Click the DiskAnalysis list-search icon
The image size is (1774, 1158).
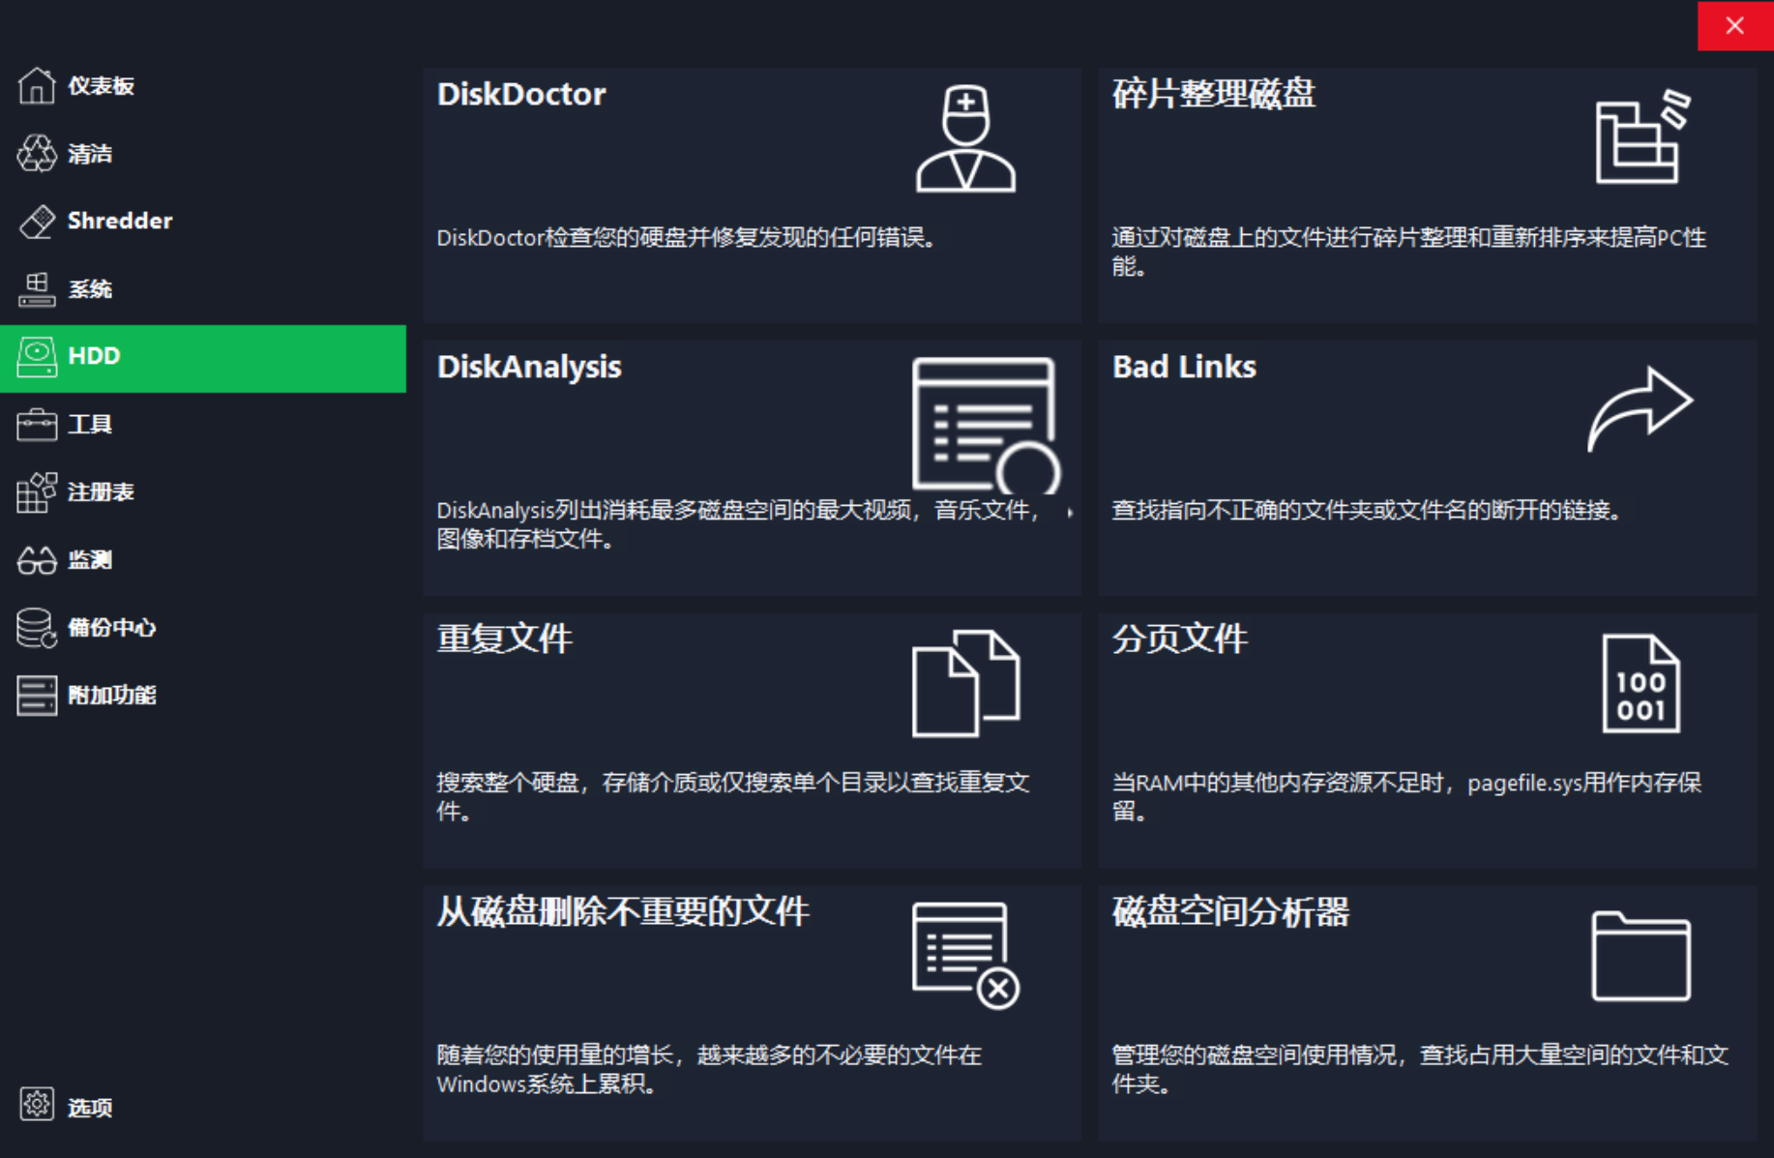point(987,426)
